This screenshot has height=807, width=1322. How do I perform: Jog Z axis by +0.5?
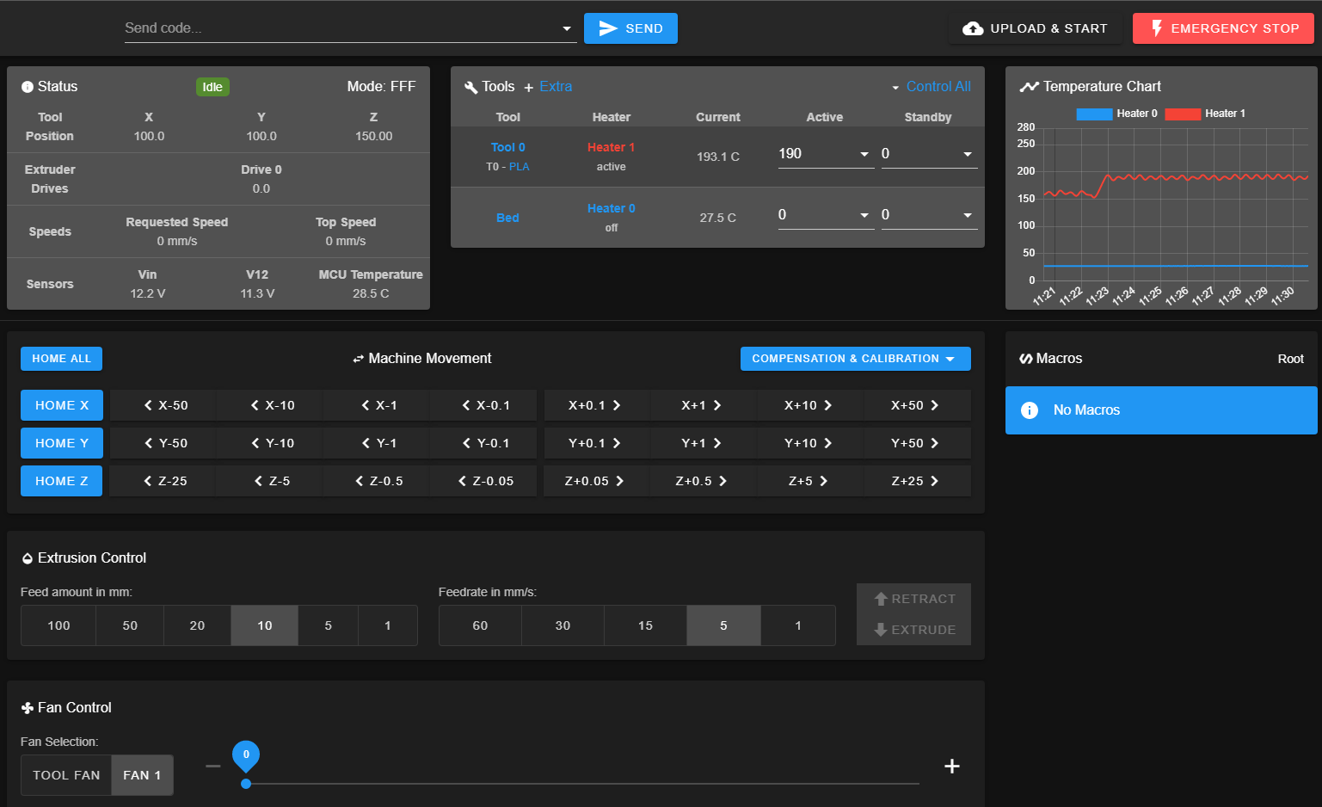pyautogui.click(x=702, y=481)
